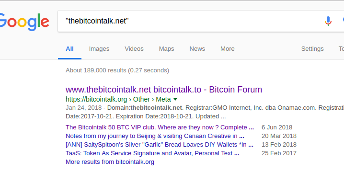Open SaltySpitoon's Silver Garlic Bread Loaves link
Screen dimensions: 344x173
(160, 144)
